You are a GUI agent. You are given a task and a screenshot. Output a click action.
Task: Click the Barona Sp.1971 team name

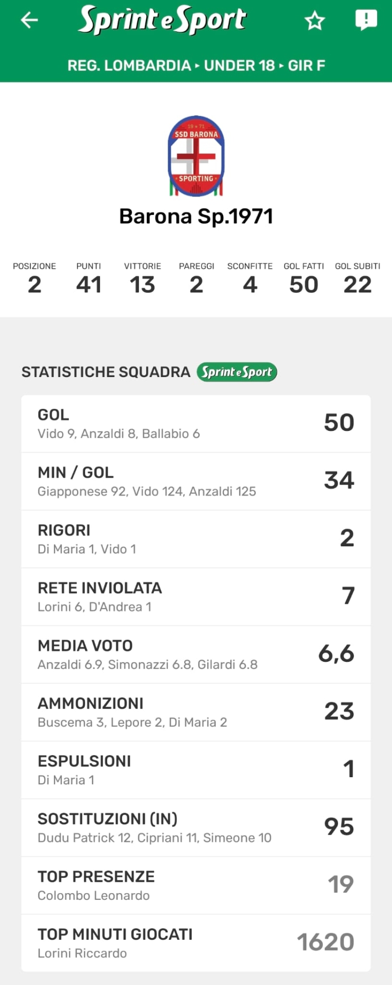(196, 216)
